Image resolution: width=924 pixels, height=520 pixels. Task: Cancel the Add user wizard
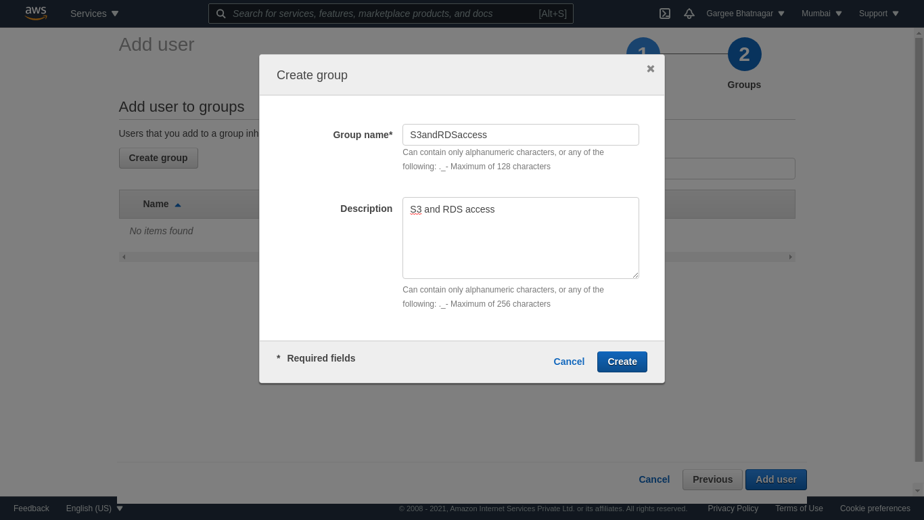click(654, 479)
